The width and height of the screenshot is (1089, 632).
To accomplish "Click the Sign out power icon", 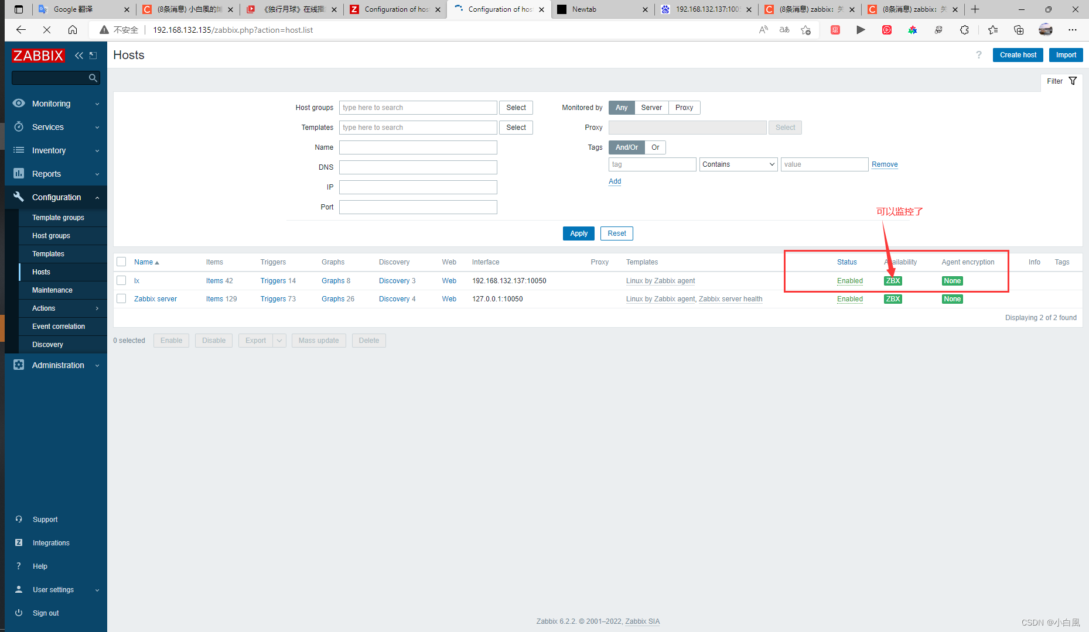I will [19, 613].
